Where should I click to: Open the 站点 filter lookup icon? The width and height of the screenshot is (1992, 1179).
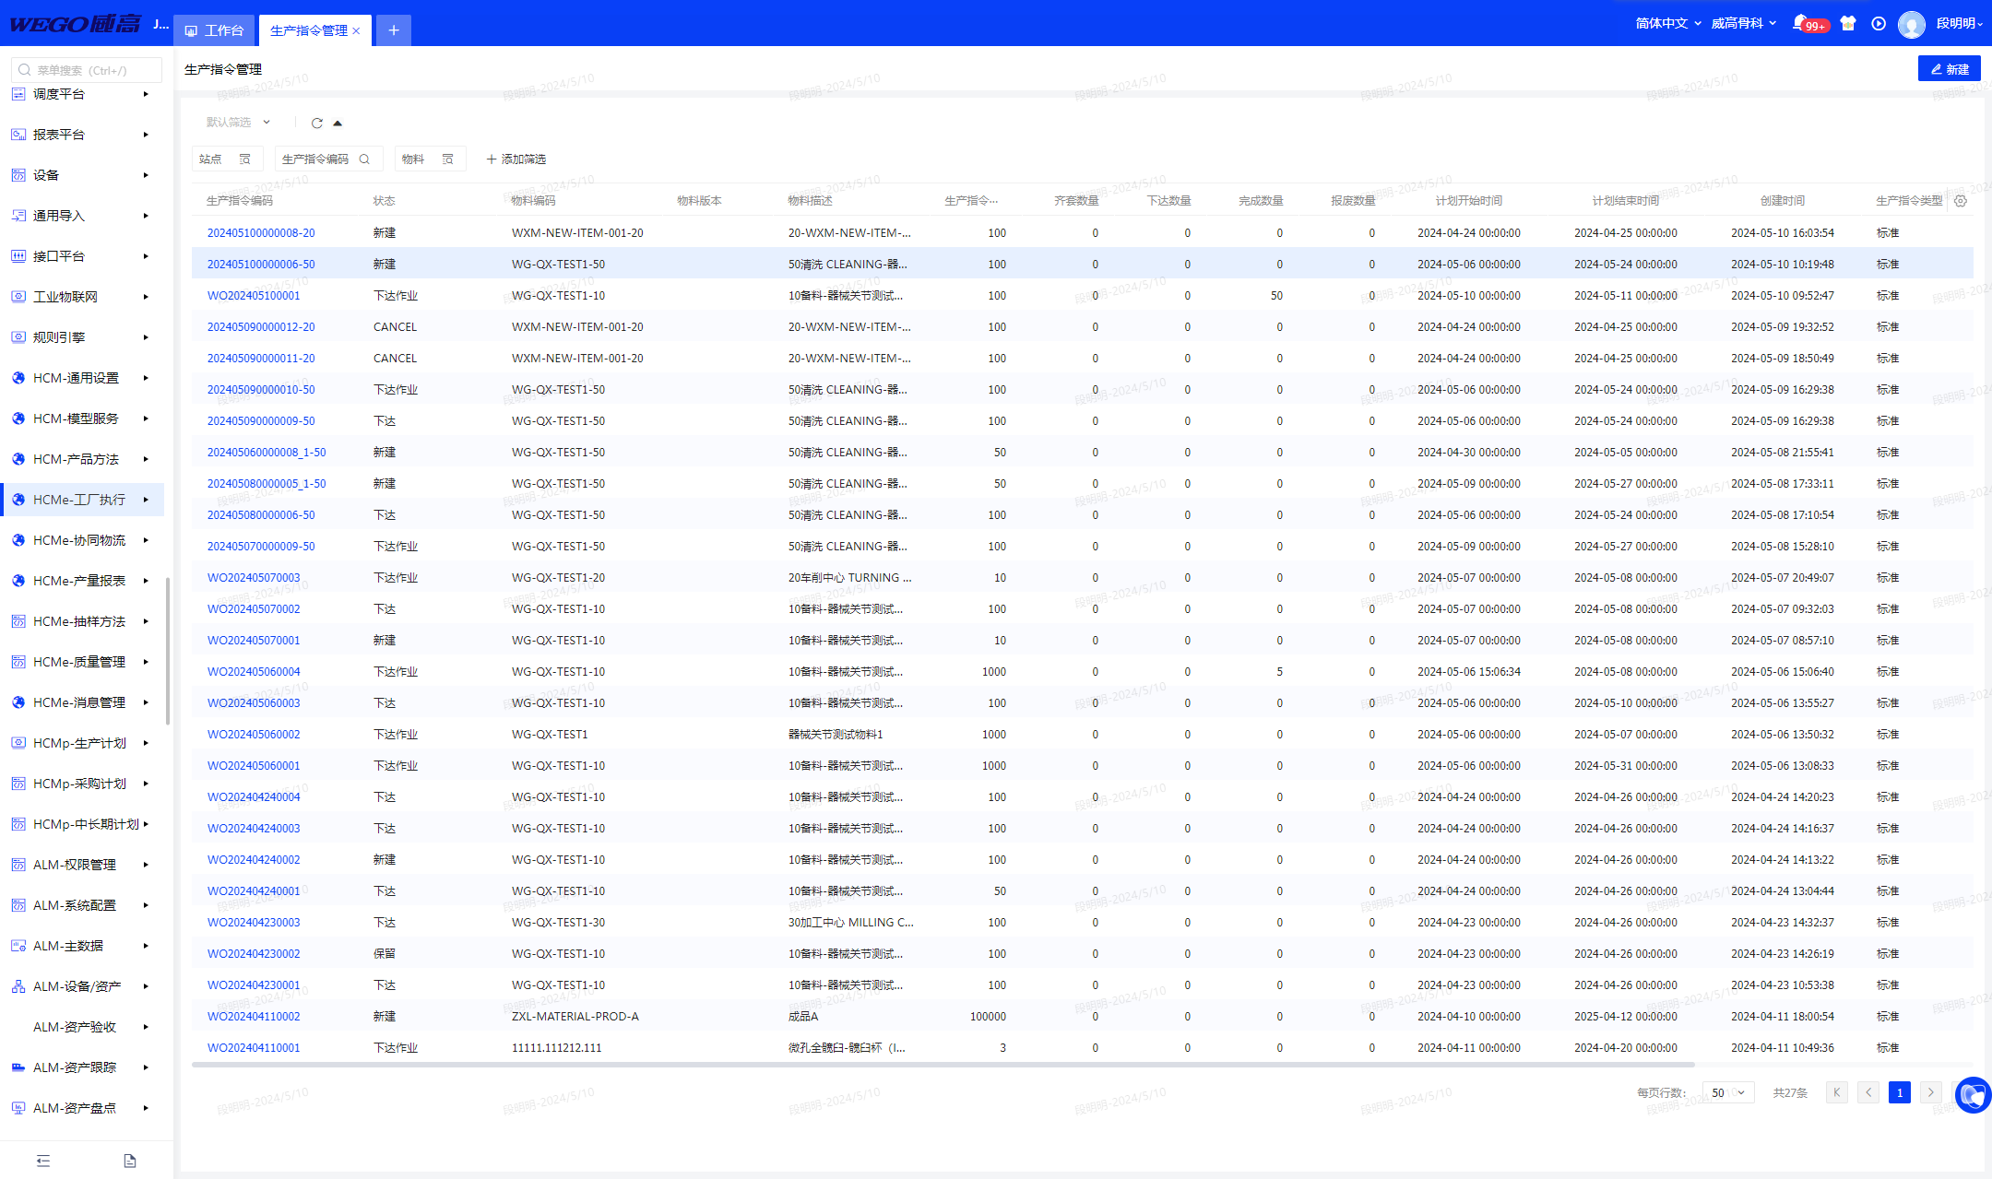[245, 159]
